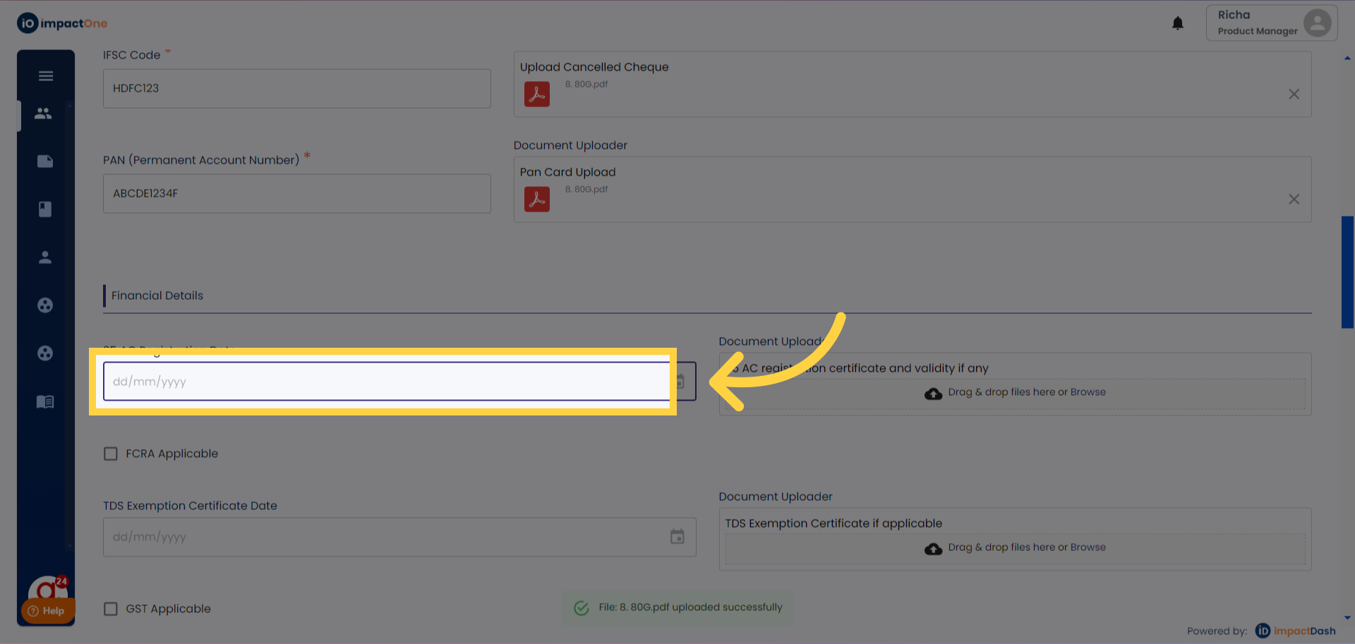Open TDS Exemption date calendar picker
Image resolution: width=1355 pixels, height=644 pixels.
click(677, 537)
